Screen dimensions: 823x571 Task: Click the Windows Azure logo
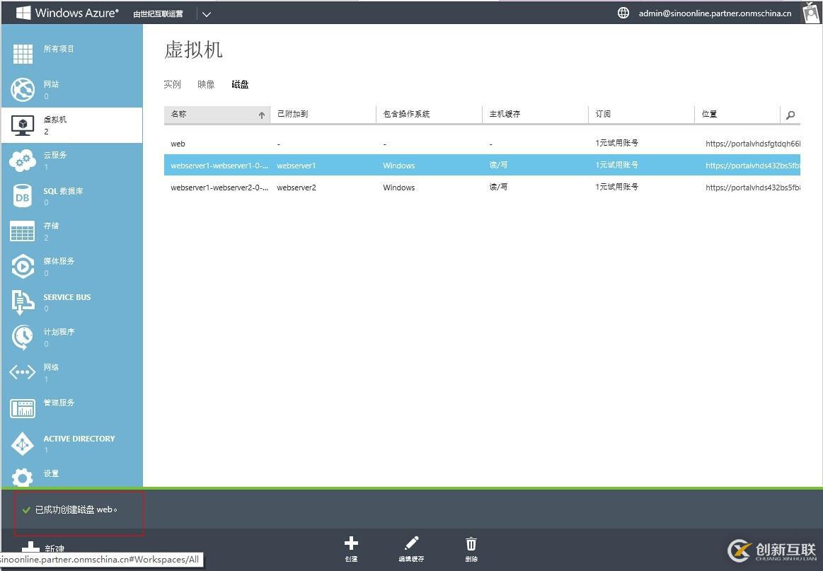coord(67,13)
